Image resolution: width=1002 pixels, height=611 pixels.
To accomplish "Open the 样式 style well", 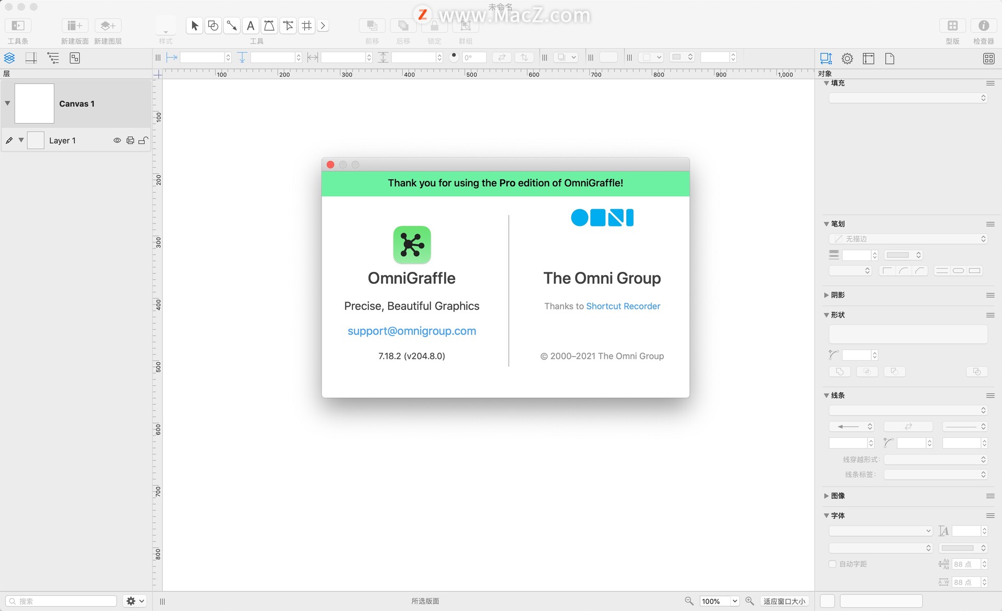I will point(166,26).
